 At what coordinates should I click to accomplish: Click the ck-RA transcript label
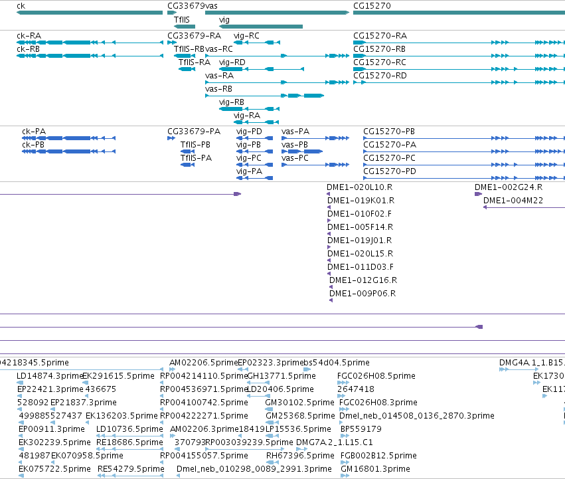coord(29,36)
